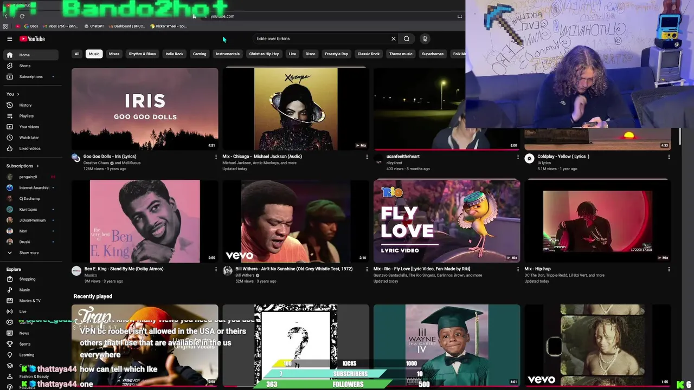Reload the page with the browser refresh icon

point(22,16)
